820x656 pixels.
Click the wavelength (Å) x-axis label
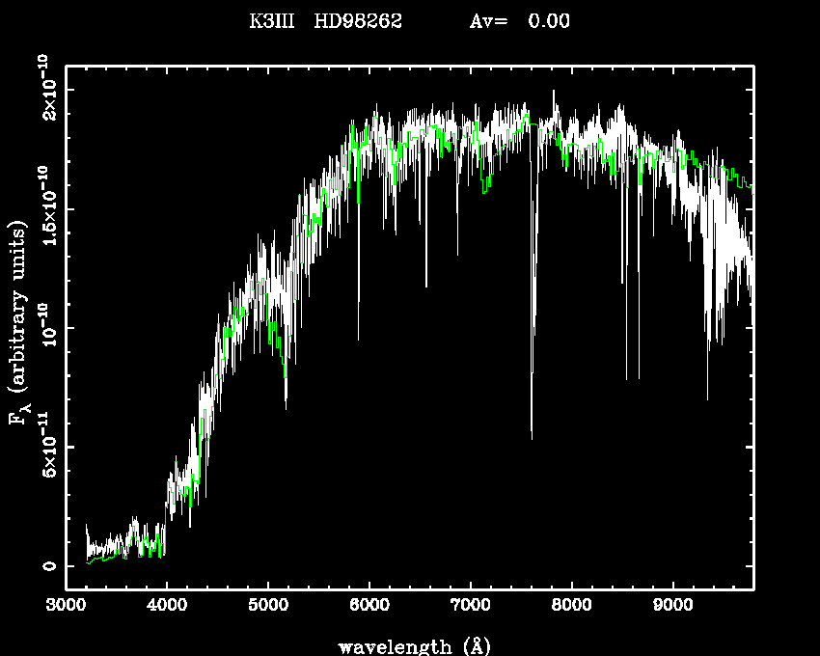(x=407, y=645)
